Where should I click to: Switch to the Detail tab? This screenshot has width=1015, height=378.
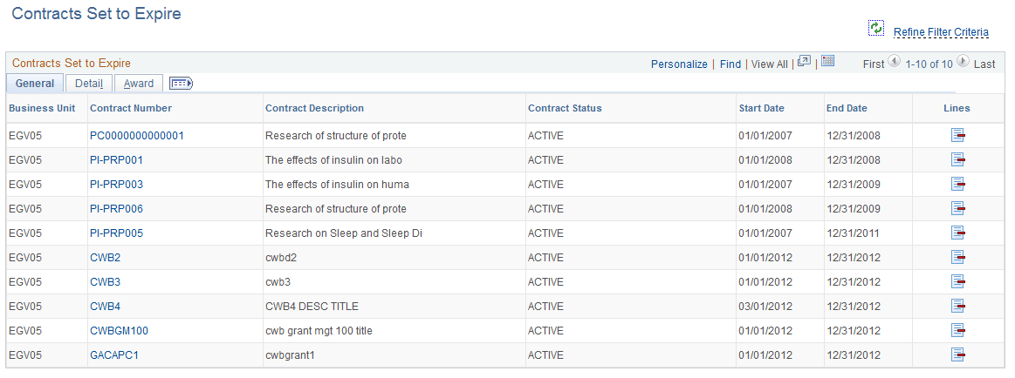tap(89, 84)
